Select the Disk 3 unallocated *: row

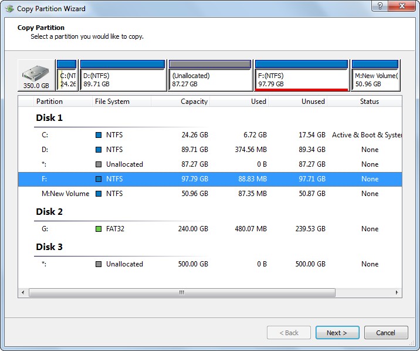tap(210, 264)
